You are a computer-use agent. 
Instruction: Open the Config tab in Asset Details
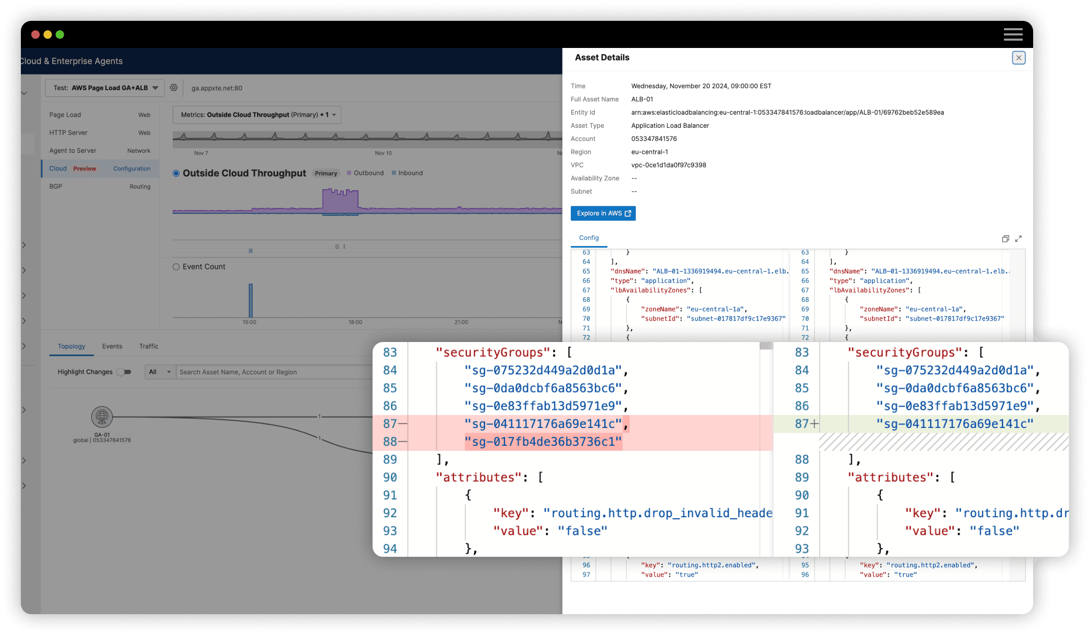pos(589,238)
